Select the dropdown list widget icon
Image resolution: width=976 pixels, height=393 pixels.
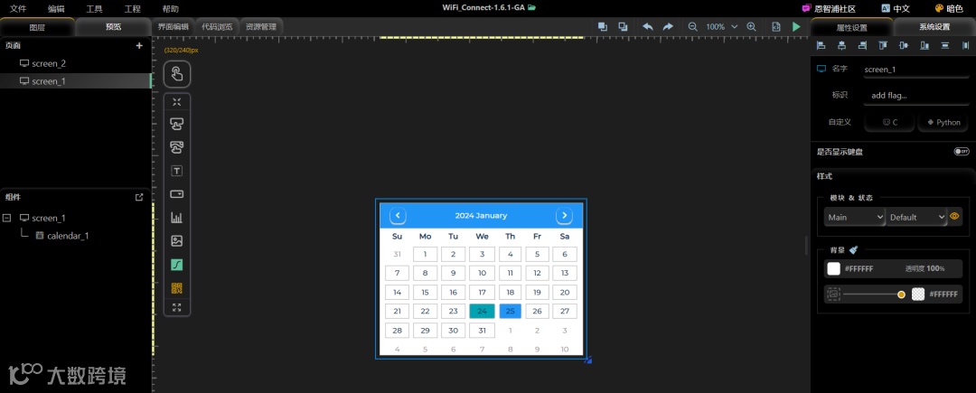177,194
